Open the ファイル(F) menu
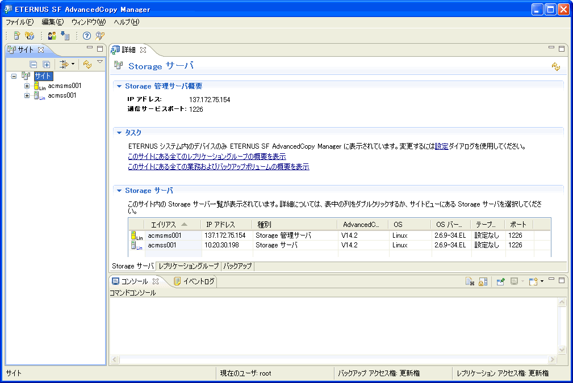 20,22
